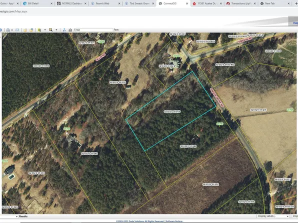The image size is (298, 223).
Task: Switch to the Transactions (zipForm) tab
Action: click(241, 3)
